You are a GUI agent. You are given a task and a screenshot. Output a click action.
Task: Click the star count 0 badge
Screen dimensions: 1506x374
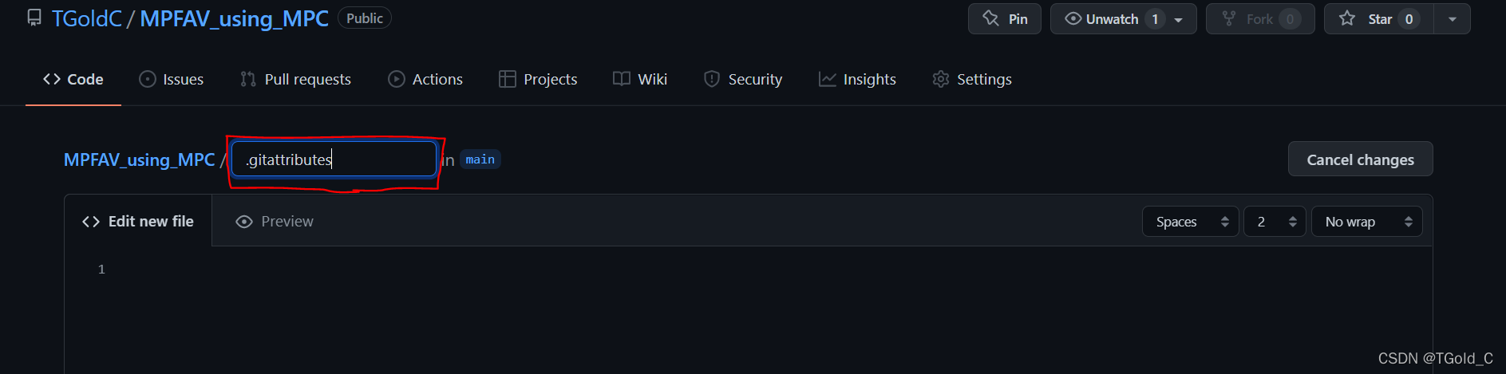pos(1409,19)
